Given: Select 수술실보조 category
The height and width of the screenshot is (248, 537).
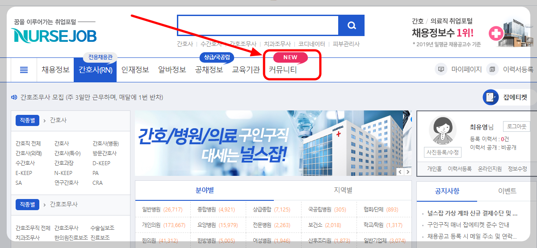Looking at the screenshot, I should [x=102, y=228].
